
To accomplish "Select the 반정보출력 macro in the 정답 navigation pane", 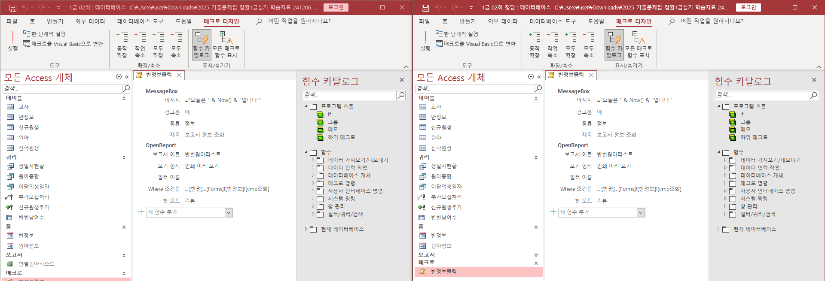I will click(443, 272).
